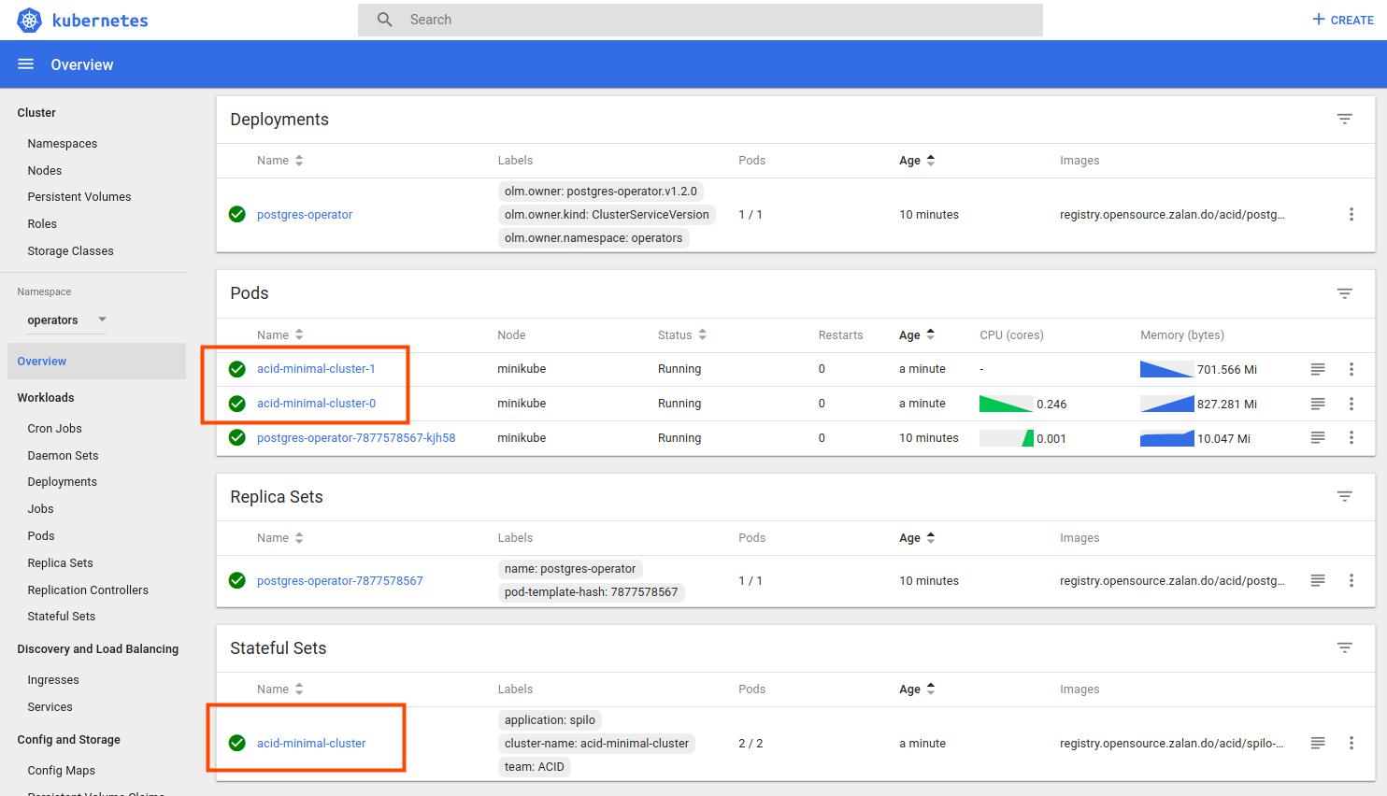Open Cron Jobs in sidebar
Image resolution: width=1387 pixels, height=796 pixels.
[54, 429]
